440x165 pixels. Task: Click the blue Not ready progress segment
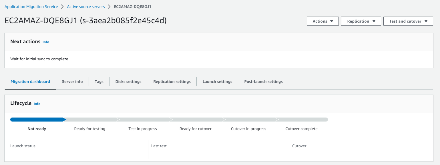coord(37,120)
